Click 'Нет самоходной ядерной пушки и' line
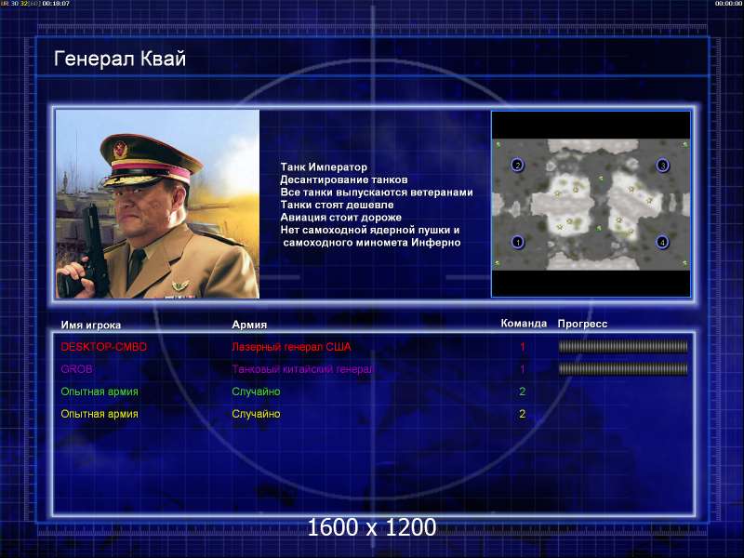 pos(369,230)
